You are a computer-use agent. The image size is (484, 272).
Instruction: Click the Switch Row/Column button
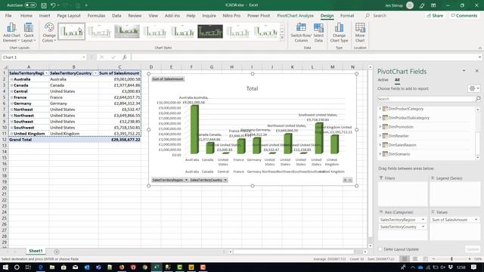tap(301, 32)
